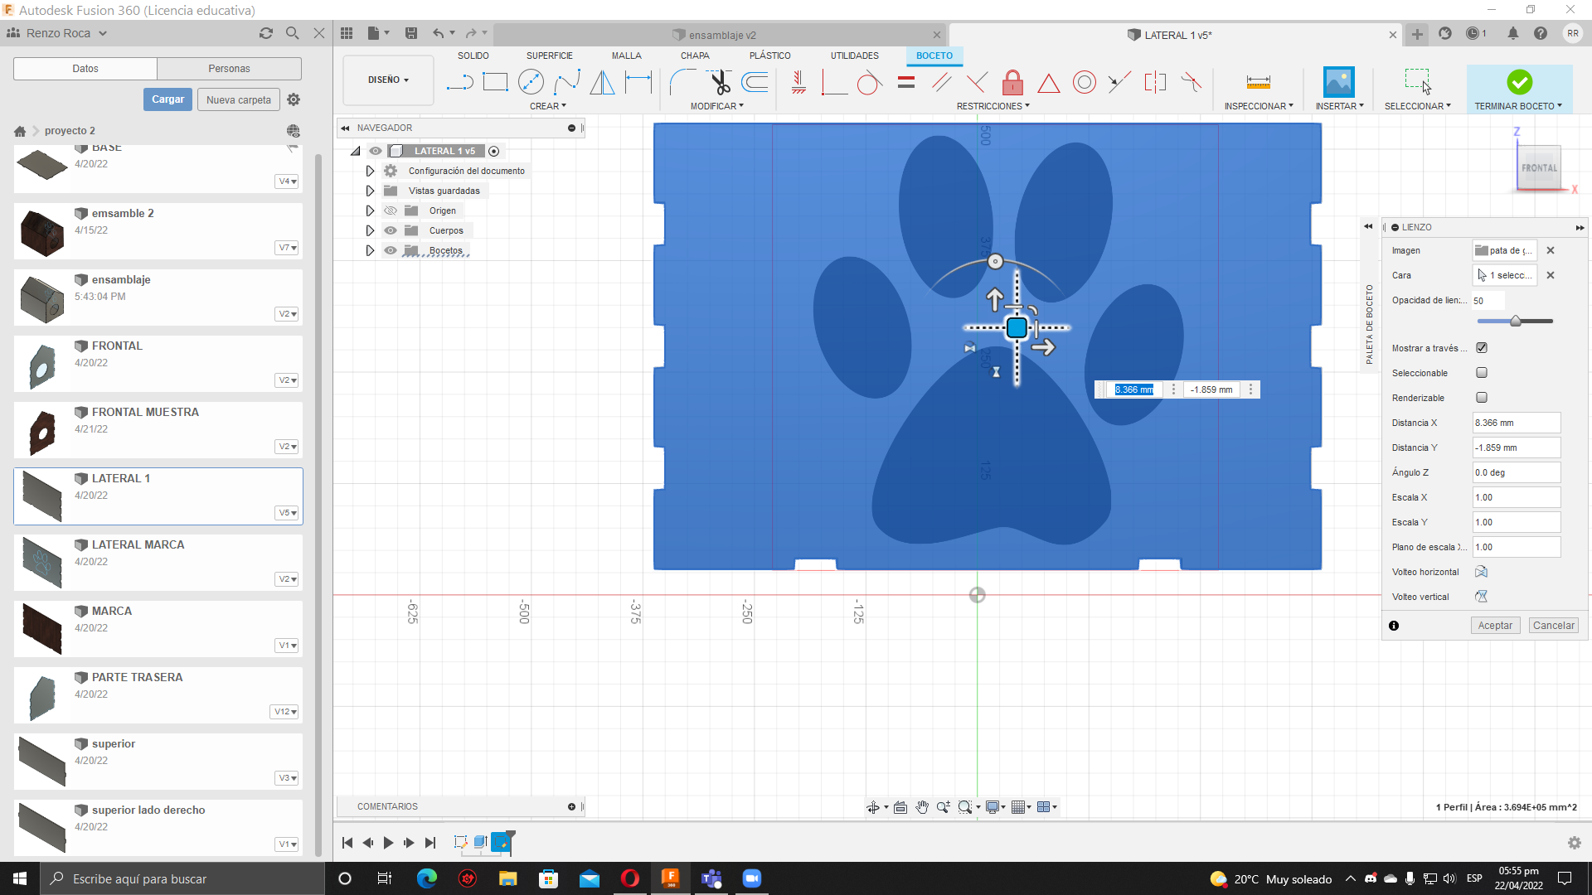Apply the Equal constraint
This screenshot has width=1592, height=895.
pyautogui.click(x=906, y=82)
